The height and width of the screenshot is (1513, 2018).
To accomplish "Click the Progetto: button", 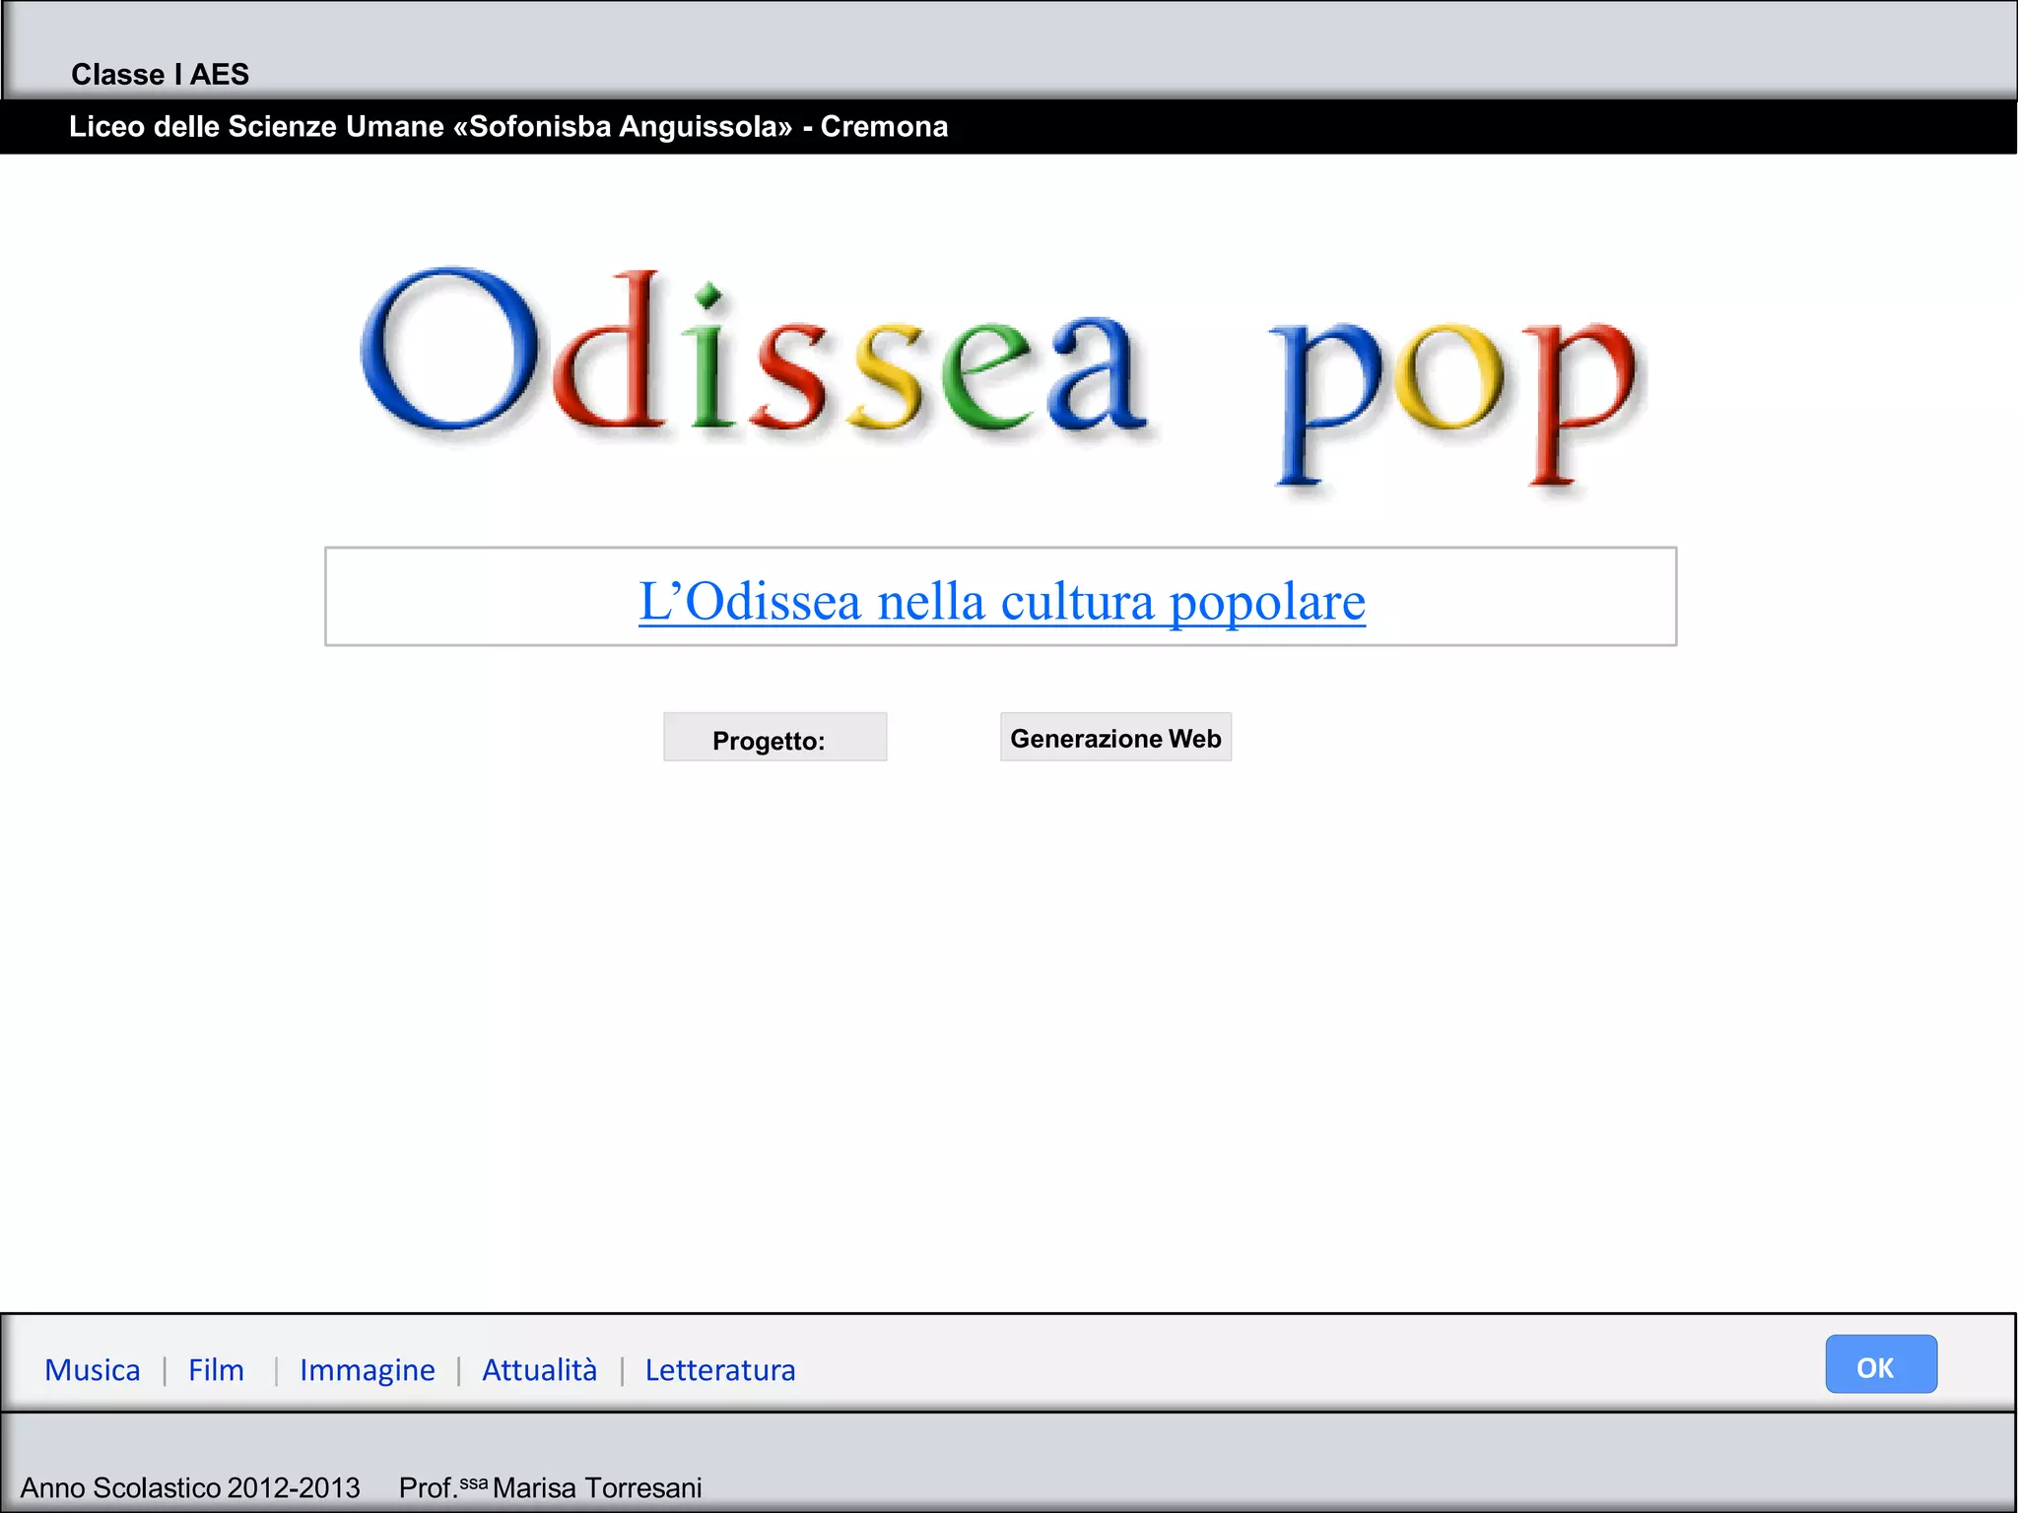I will click(774, 738).
